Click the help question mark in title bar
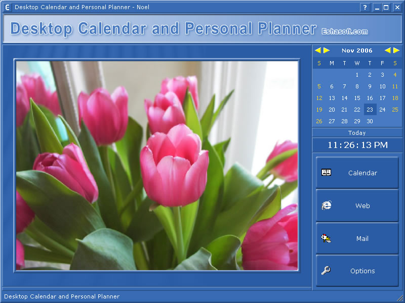 [365, 8]
